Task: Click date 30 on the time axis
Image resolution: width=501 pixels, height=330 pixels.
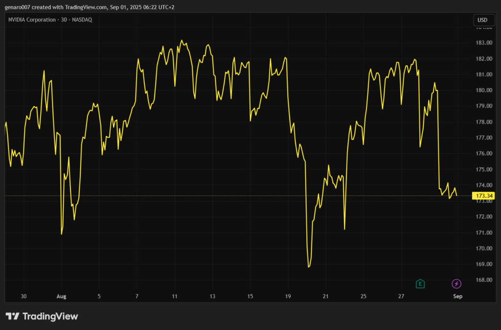Action: 23,296
